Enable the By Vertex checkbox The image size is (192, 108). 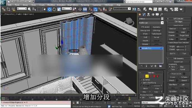[x=141, y=80]
